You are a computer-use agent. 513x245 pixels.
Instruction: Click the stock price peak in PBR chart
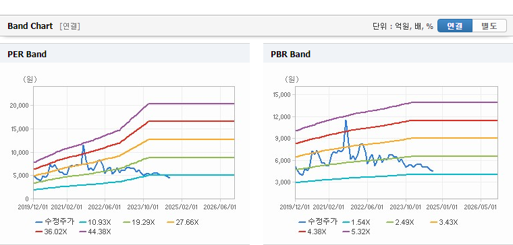(346, 120)
